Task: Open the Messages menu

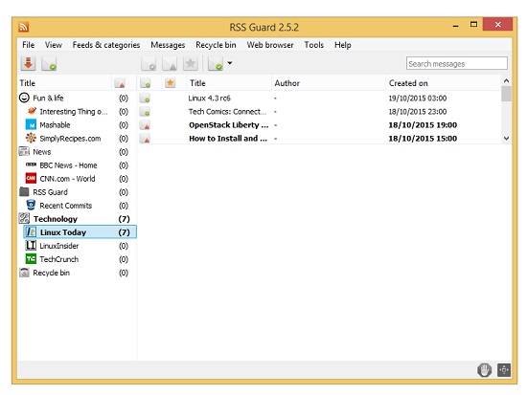Action: coord(168,45)
